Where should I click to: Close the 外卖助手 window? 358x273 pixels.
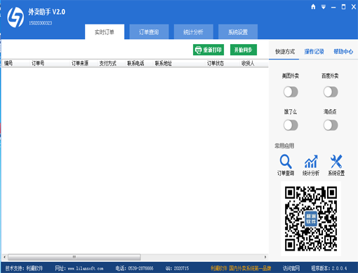pyautogui.click(x=354, y=7)
